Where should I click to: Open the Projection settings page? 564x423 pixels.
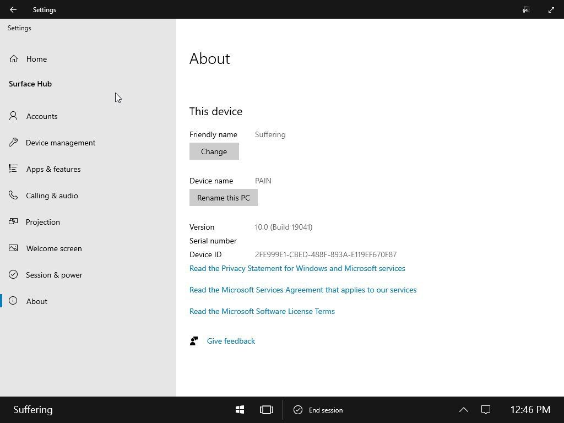[x=88, y=222]
